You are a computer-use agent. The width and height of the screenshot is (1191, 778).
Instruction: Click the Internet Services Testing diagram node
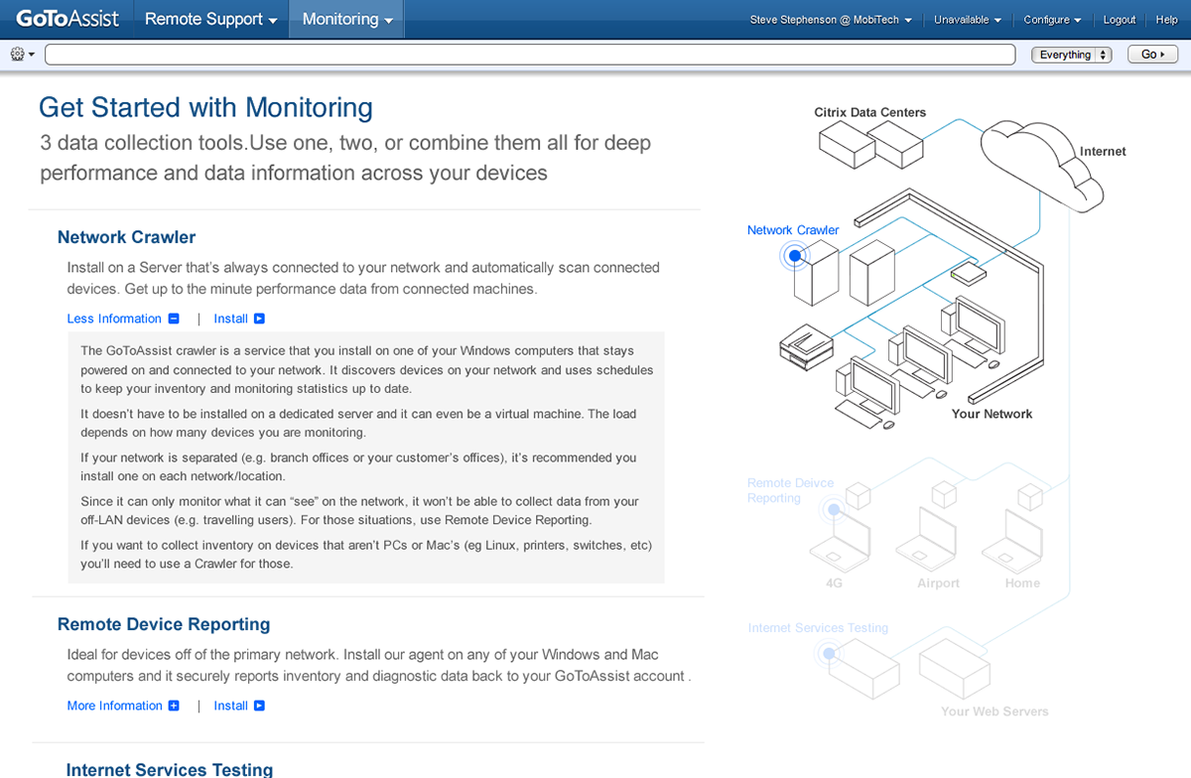coord(827,653)
